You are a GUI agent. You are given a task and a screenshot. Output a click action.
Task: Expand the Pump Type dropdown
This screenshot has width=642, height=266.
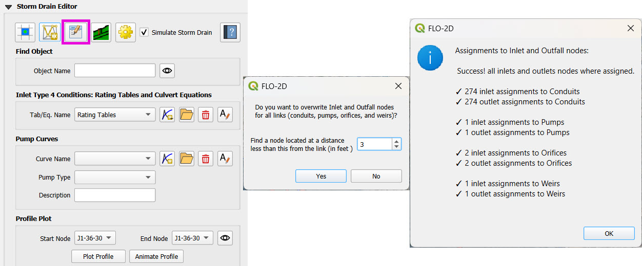(x=115, y=178)
